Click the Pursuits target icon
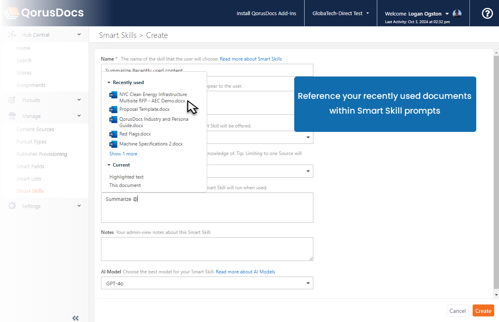The height and width of the screenshot is (322, 499). (12, 100)
